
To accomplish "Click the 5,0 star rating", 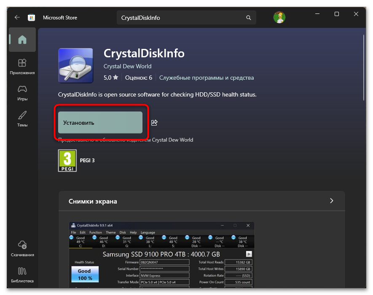I will coord(111,78).
